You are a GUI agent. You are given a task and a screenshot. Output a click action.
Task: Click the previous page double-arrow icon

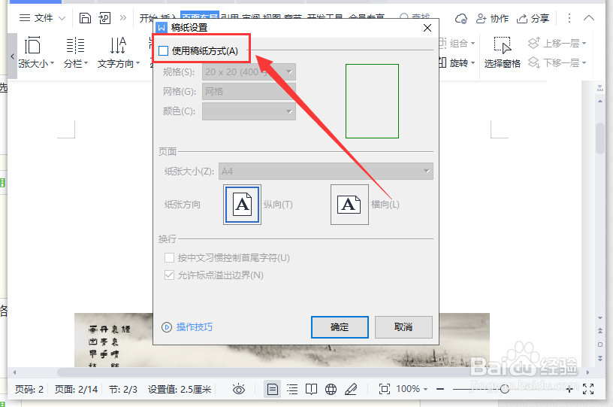pyautogui.click(x=600, y=331)
